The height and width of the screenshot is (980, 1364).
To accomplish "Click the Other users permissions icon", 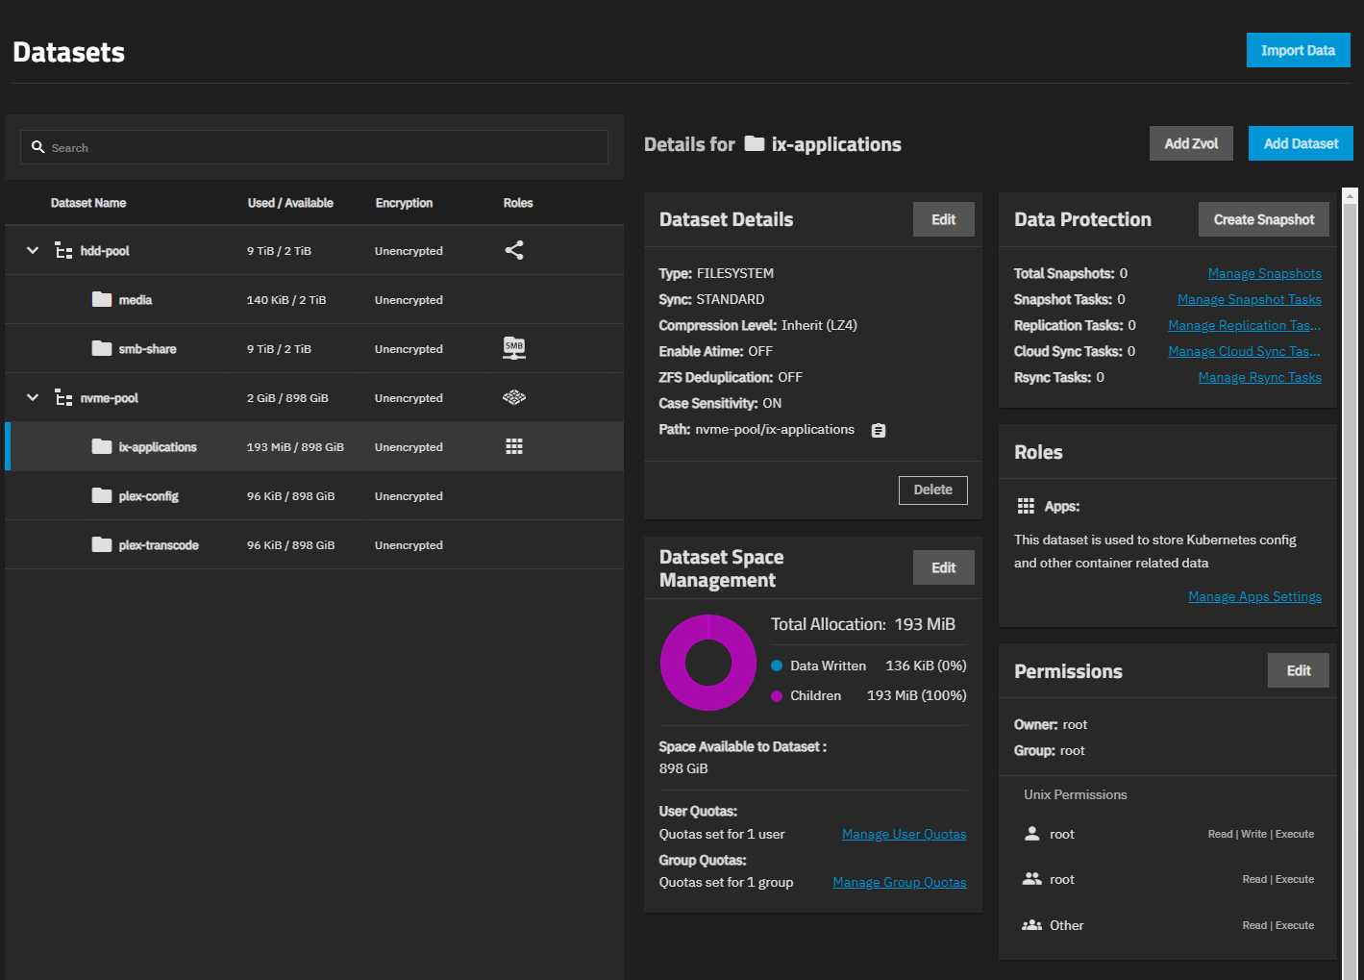I will point(1032,925).
